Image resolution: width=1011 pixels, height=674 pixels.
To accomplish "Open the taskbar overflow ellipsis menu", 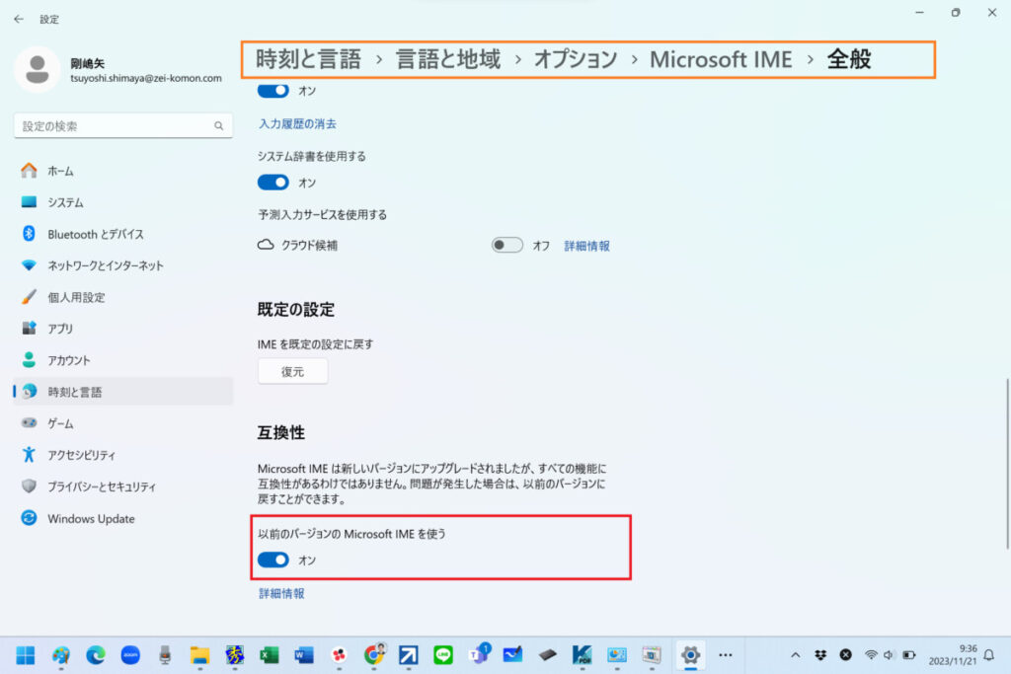I will point(726,655).
